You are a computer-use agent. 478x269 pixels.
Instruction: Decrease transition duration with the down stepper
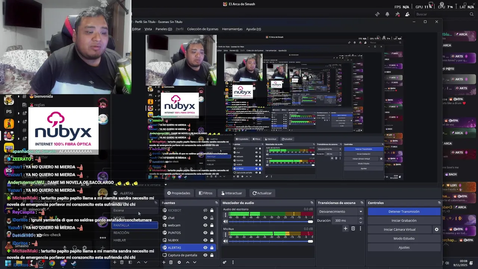360,222
